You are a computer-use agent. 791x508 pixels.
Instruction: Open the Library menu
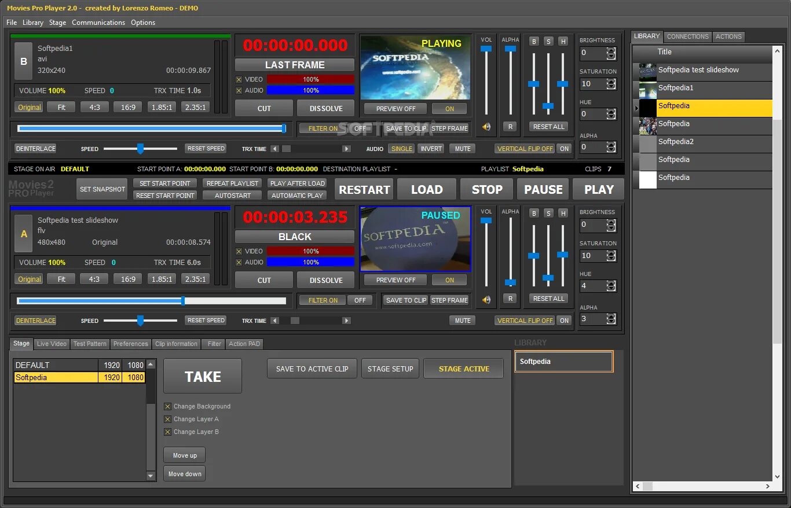(x=33, y=23)
